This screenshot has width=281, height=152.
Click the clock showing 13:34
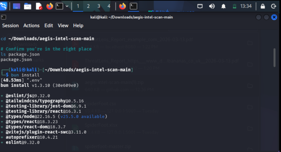[246, 6]
